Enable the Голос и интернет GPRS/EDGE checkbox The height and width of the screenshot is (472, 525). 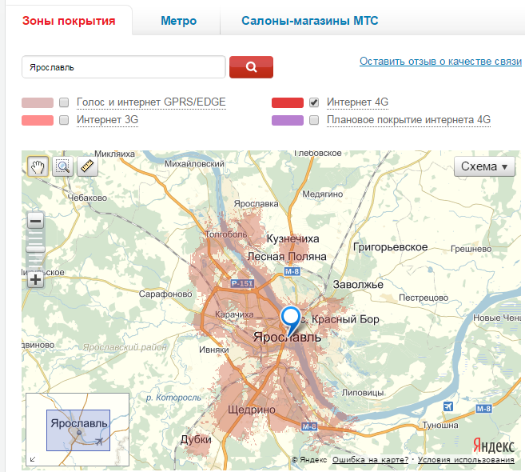[x=64, y=102]
